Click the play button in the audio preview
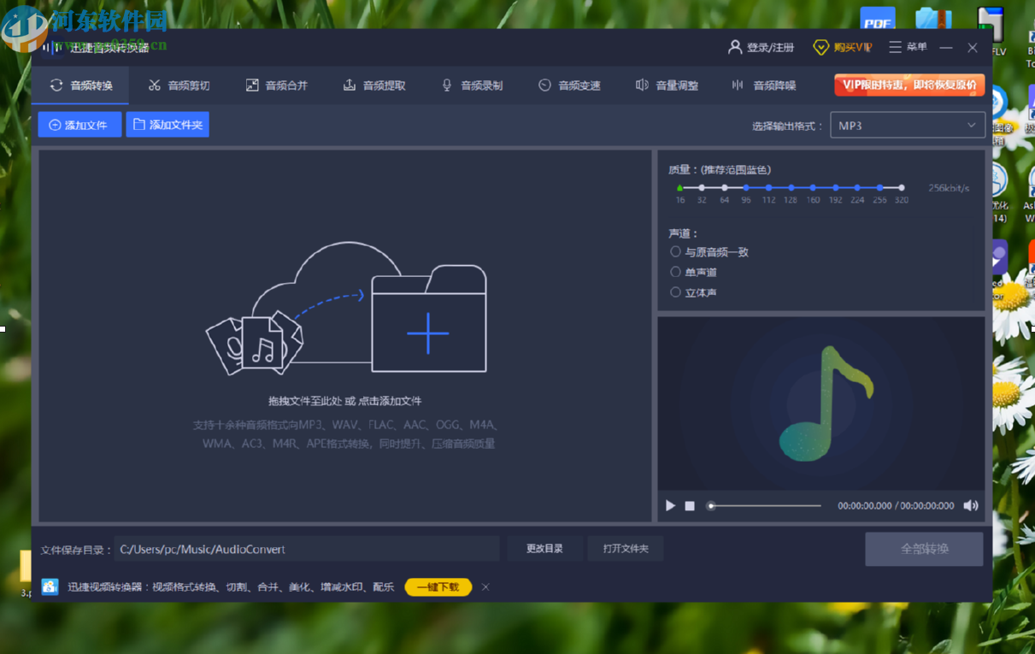The image size is (1035, 654). point(671,506)
